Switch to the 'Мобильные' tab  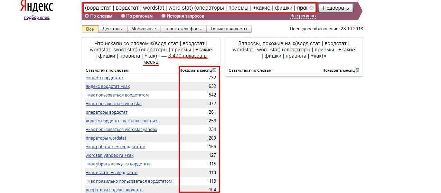[x=143, y=29]
